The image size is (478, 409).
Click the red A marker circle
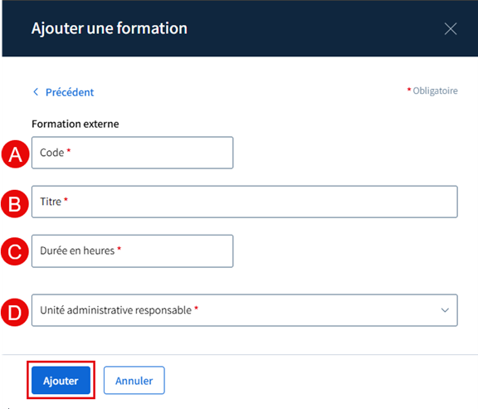[15, 154]
